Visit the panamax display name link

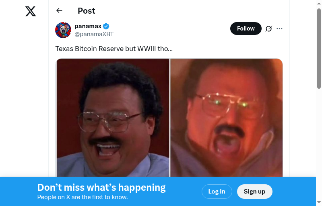88,26
